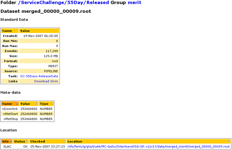Sort Meta-data table by Value icon
The width and height of the screenshot is (232, 150).
tap(36, 104)
